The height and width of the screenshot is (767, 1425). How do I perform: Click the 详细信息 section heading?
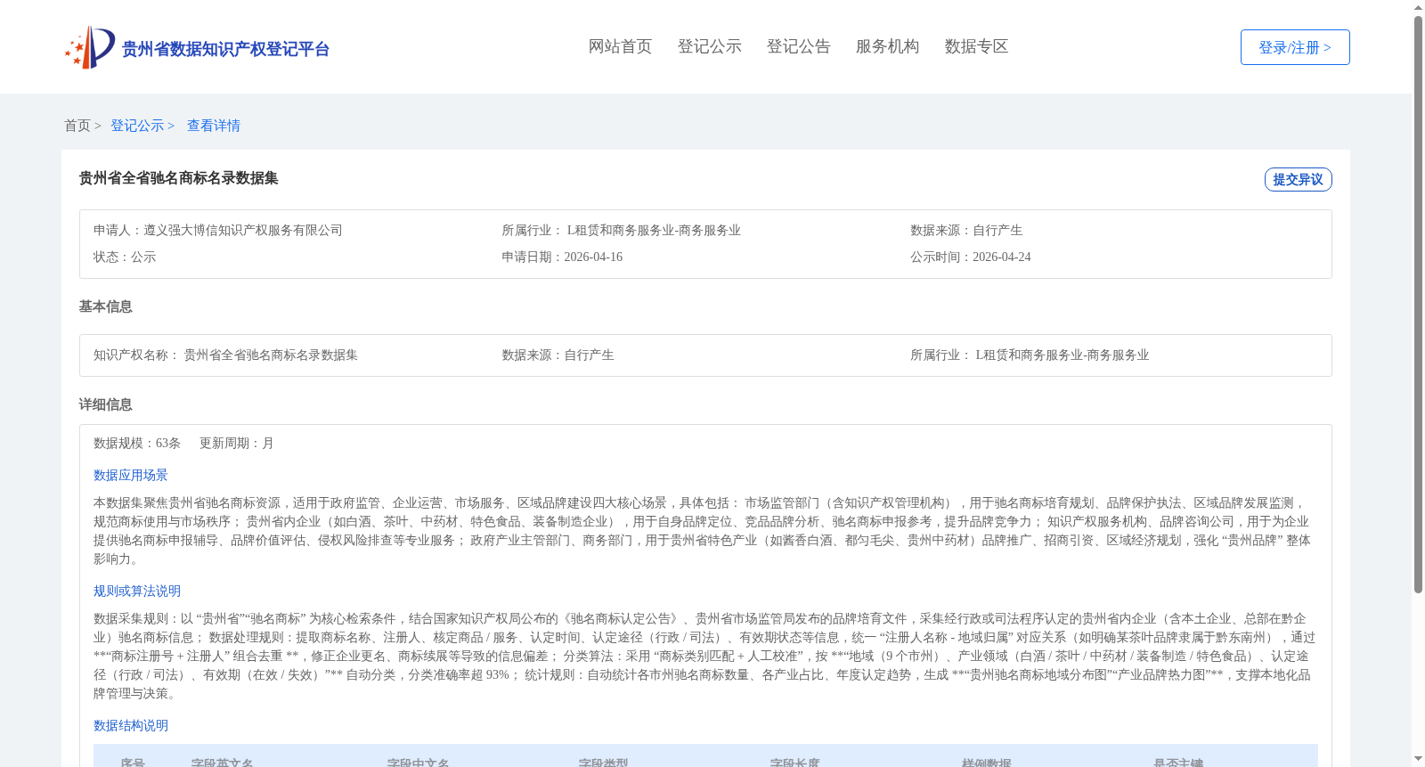tap(106, 404)
